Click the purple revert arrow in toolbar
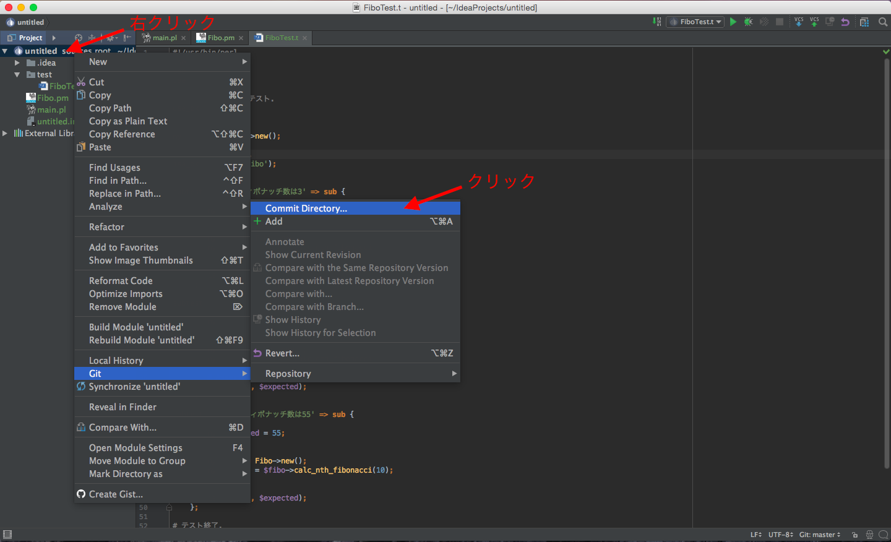The image size is (891, 542). pyautogui.click(x=845, y=22)
